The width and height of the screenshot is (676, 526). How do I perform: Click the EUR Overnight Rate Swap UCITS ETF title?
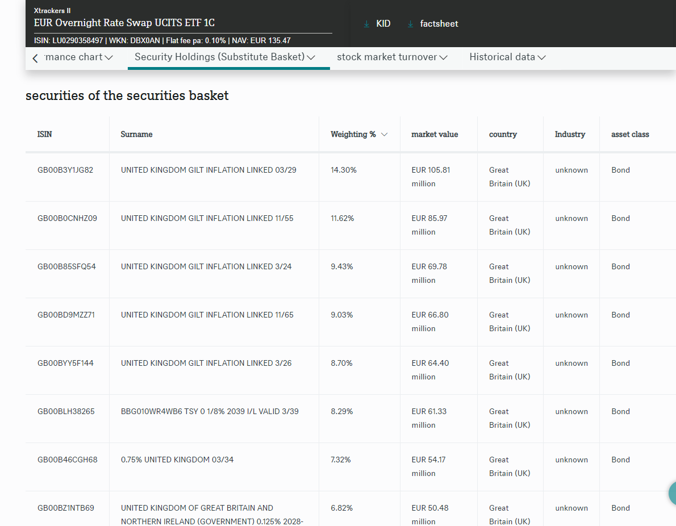pos(124,23)
